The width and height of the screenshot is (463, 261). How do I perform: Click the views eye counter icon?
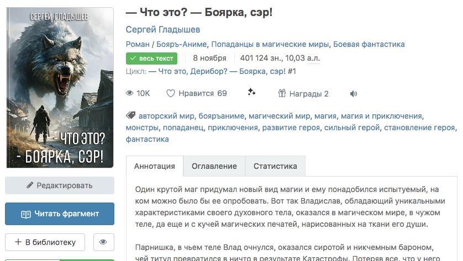(x=130, y=93)
